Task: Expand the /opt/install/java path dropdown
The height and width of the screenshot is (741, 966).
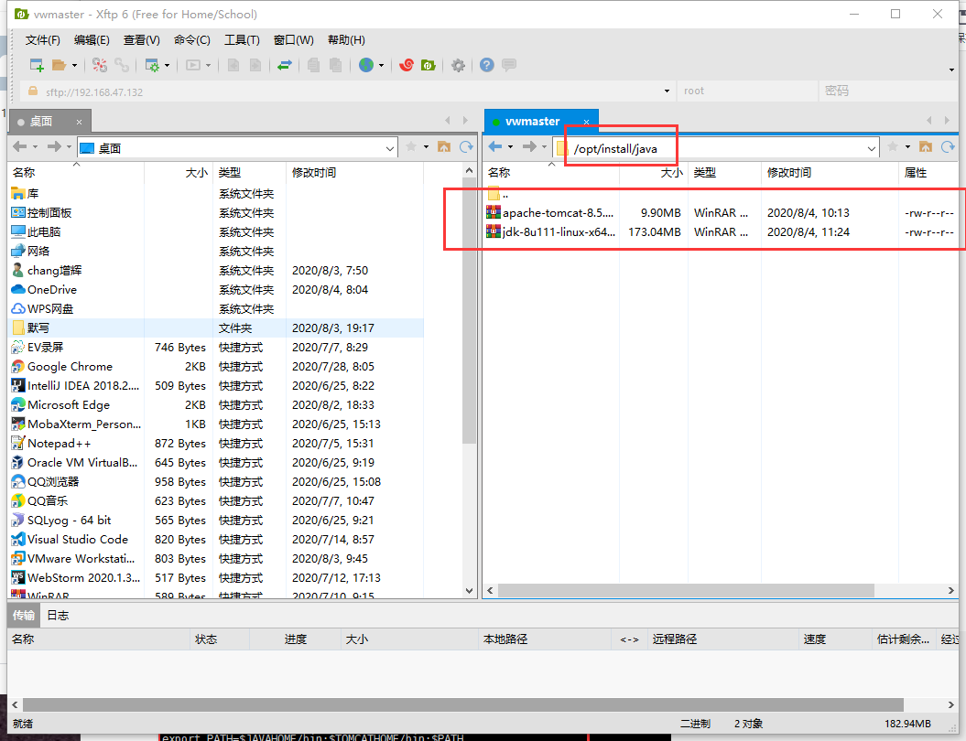Action: coord(871,148)
